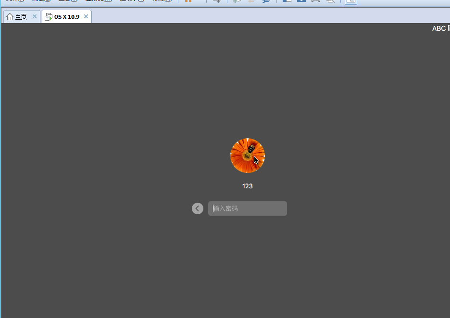450x318 pixels.
Task: Click the back arrow beside the password field
Action: 198,208
